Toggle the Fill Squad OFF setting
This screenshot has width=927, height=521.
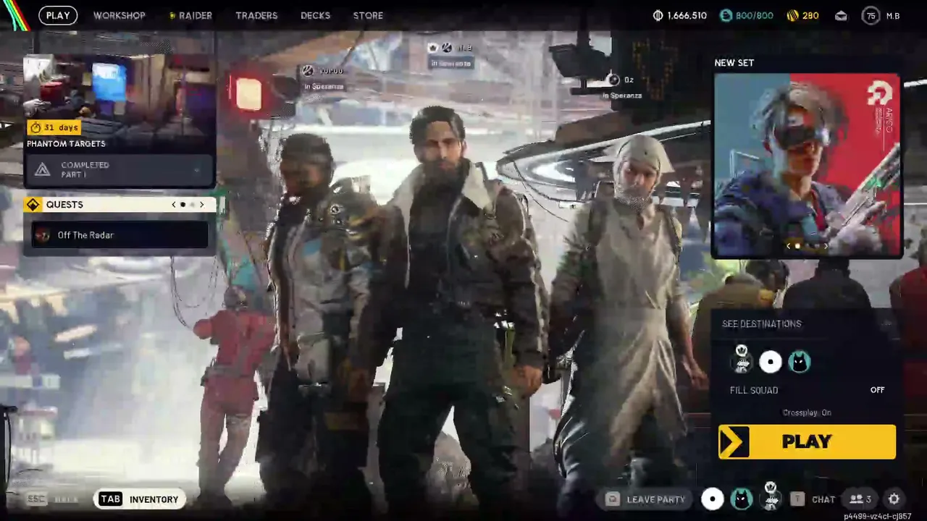[877, 390]
